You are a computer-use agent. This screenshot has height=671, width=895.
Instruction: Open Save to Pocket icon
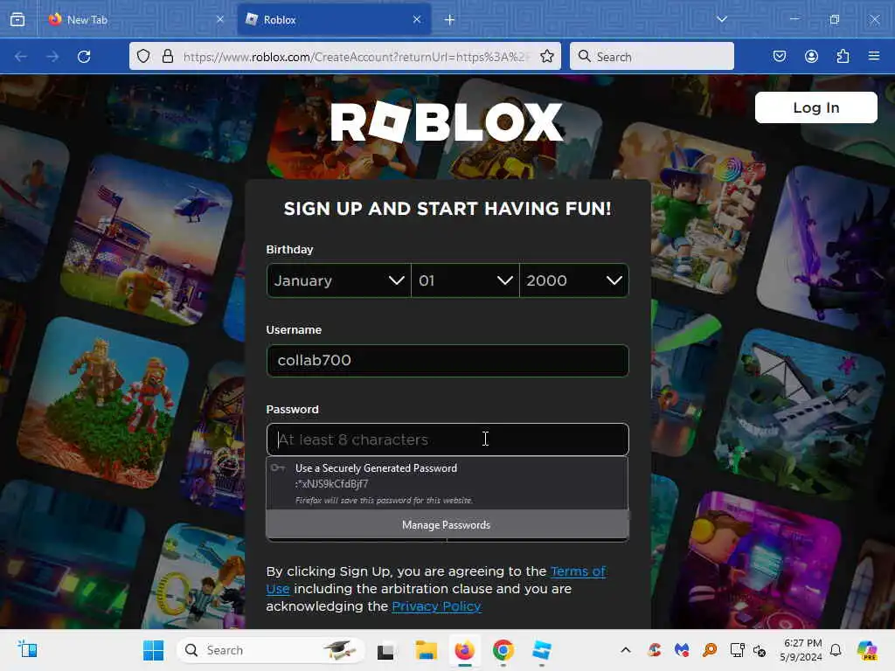pyautogui.click(x=780, y=56)
